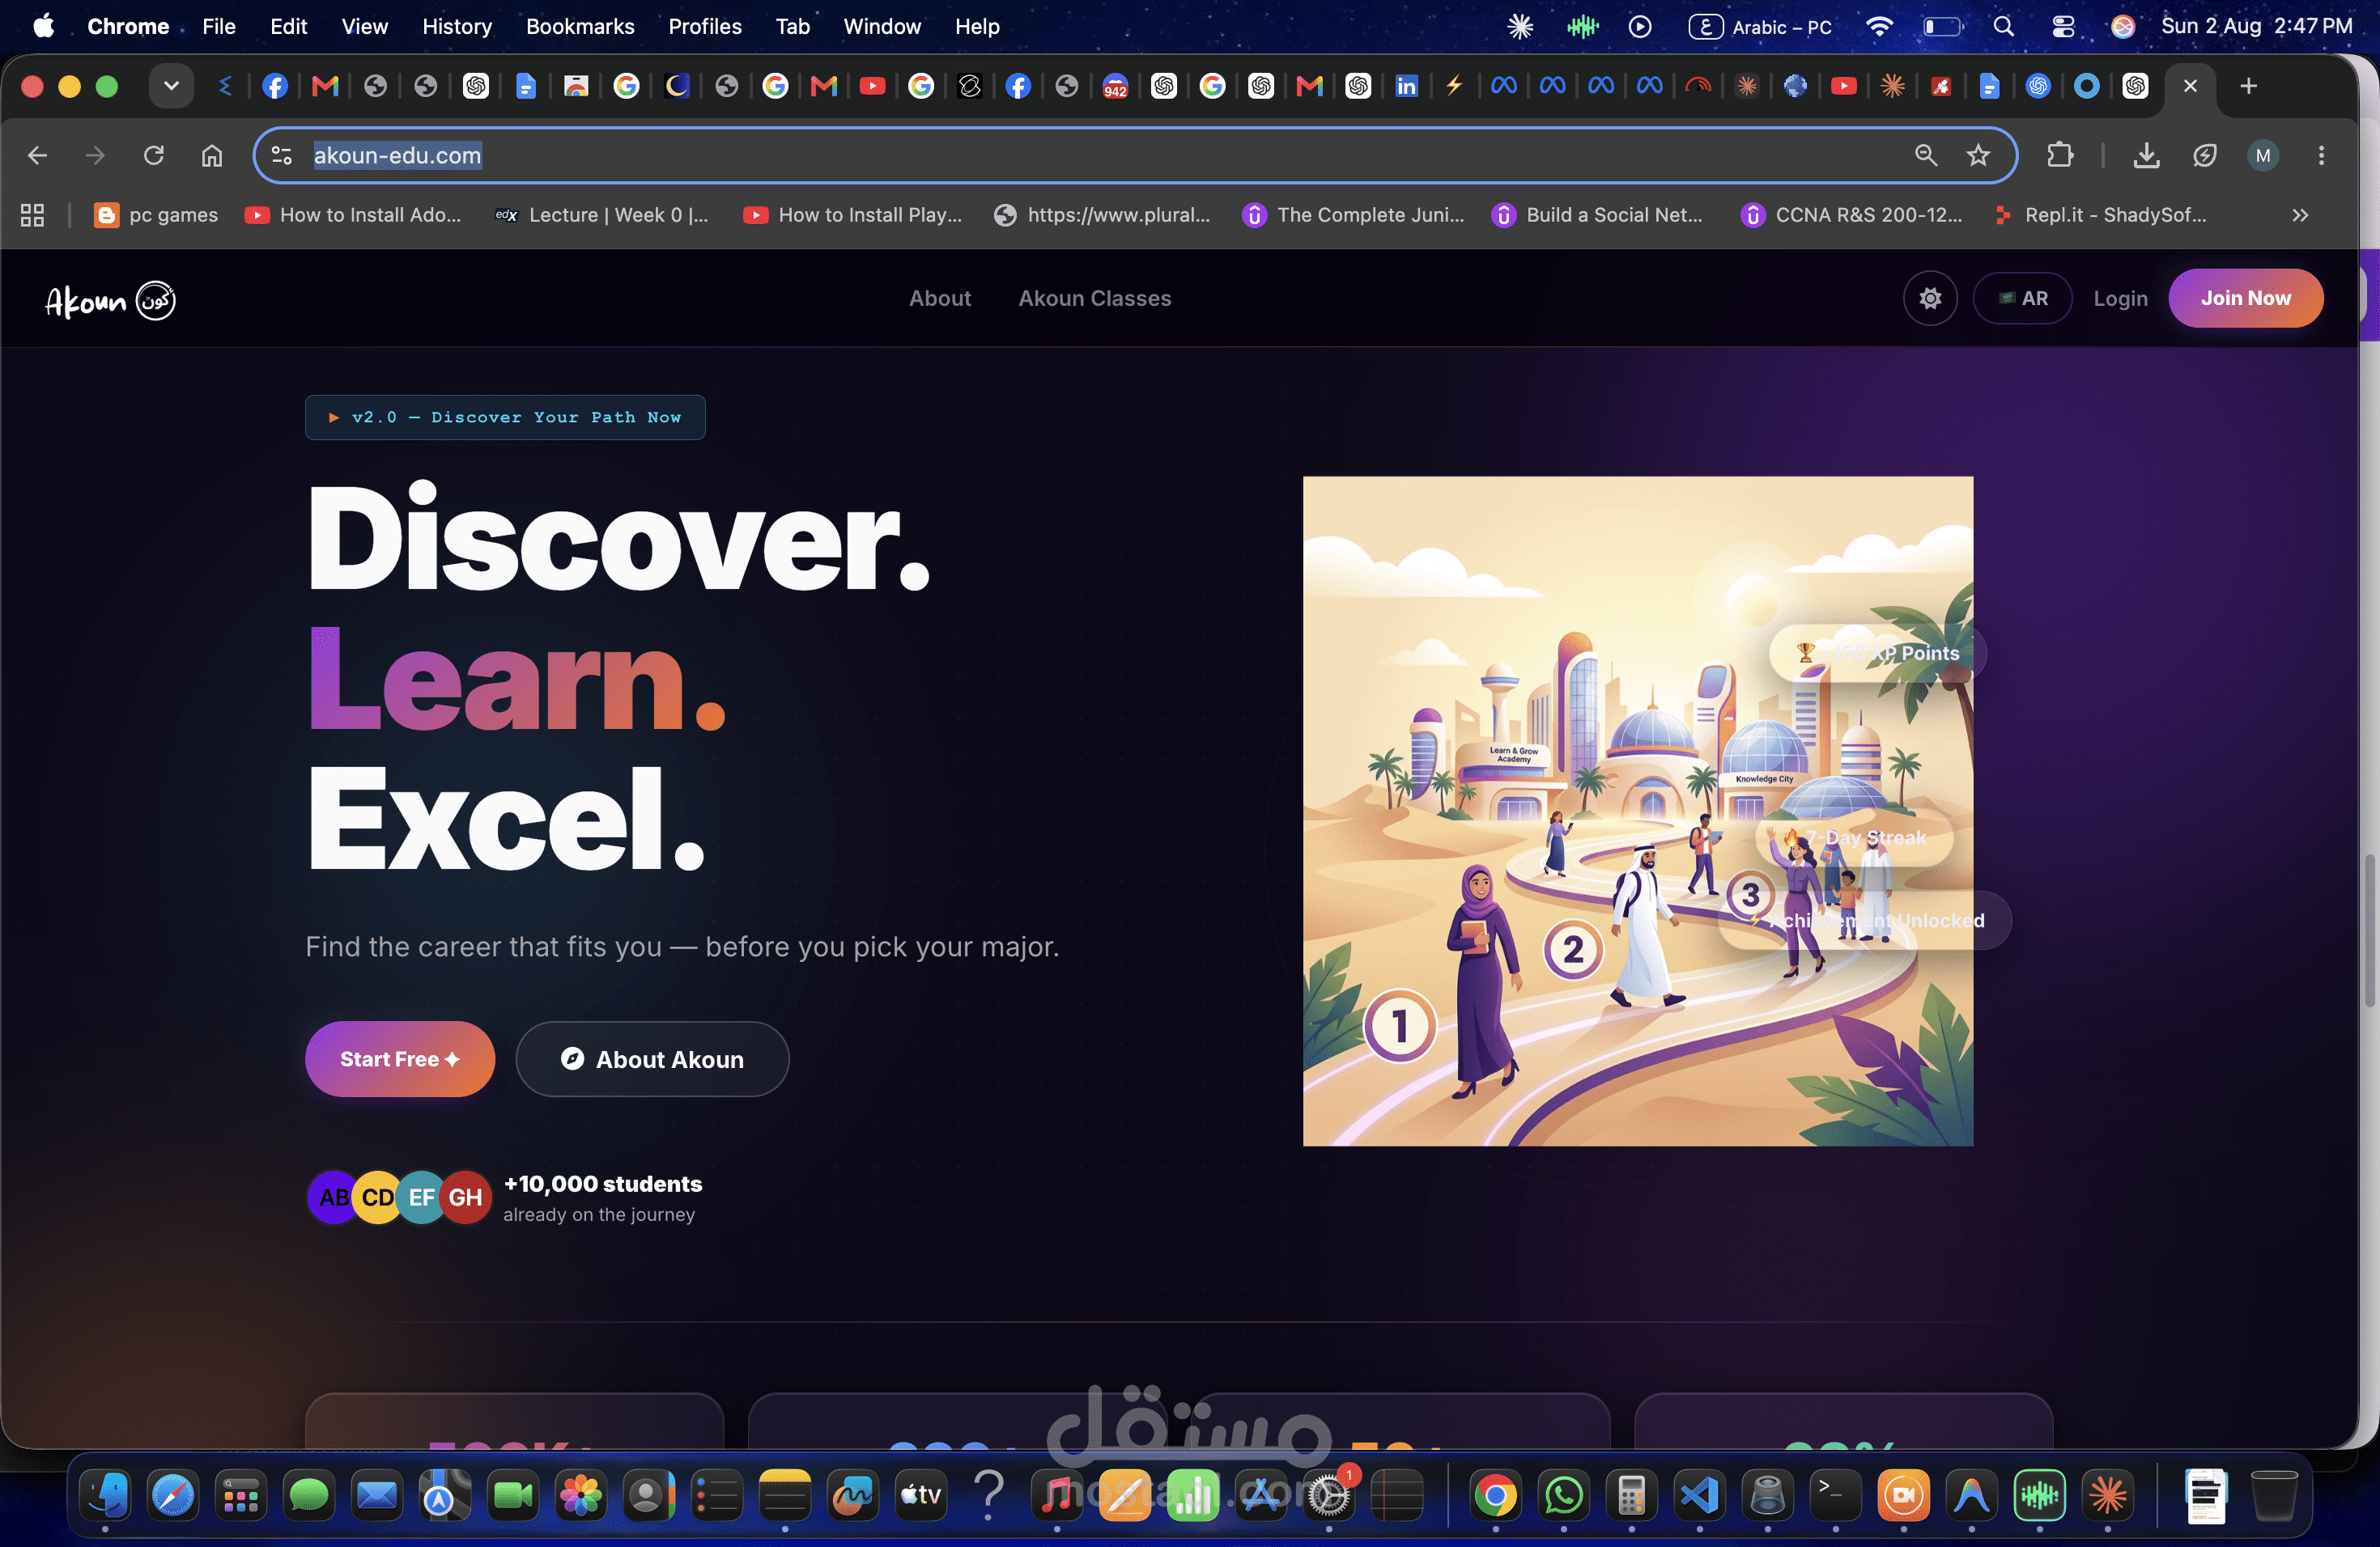Open the profile M avatar

point(2263,155)
